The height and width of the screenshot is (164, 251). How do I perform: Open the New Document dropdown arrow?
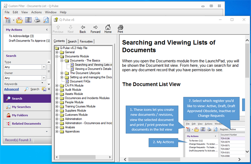(x=14, y=20)
